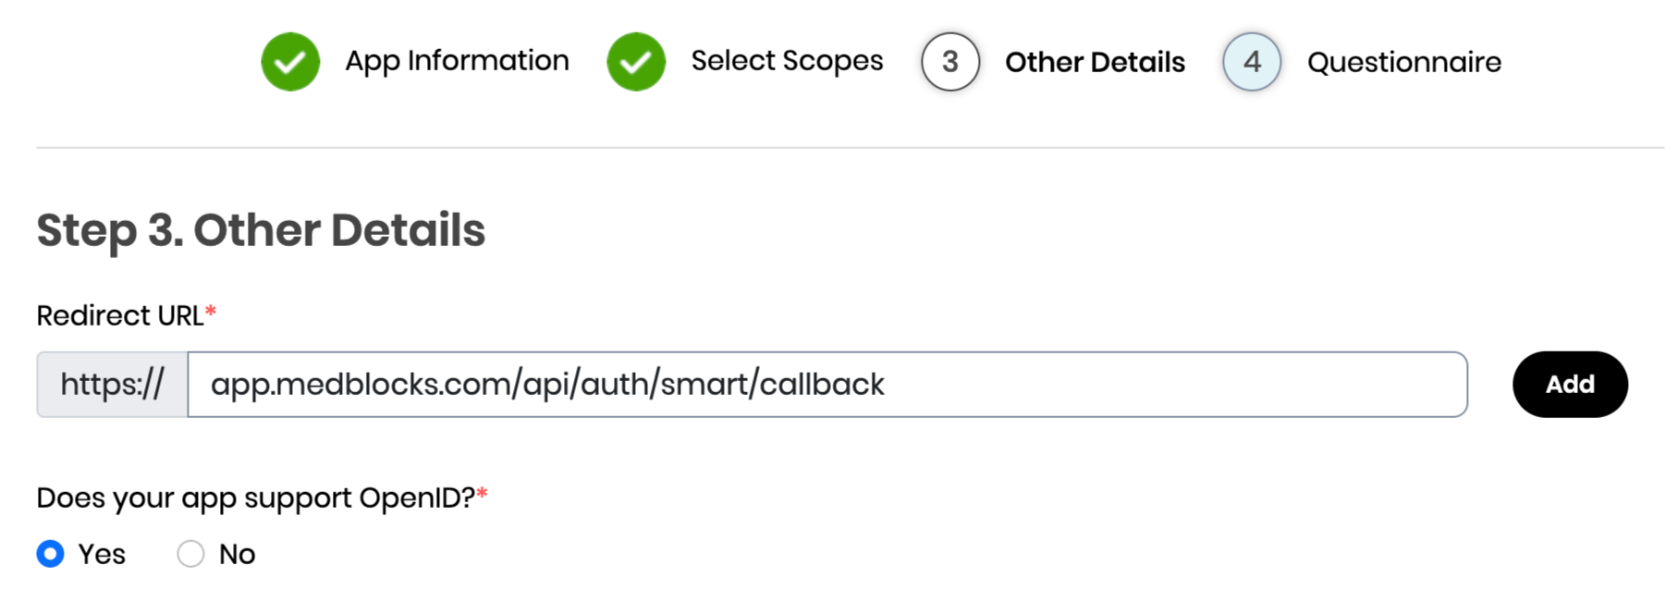Screen dimensions: 1665x602
Task: Jump to the Questionnaire step label
Action: tap(1403, 62)
